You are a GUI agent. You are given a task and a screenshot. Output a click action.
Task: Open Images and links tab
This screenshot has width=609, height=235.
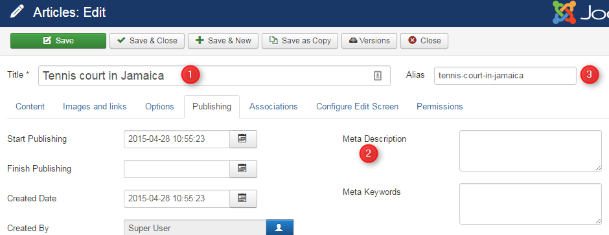(95, 106)
